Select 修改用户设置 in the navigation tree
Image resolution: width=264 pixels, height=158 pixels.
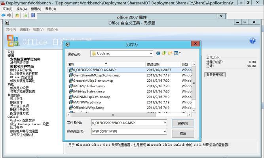[19, 88]
